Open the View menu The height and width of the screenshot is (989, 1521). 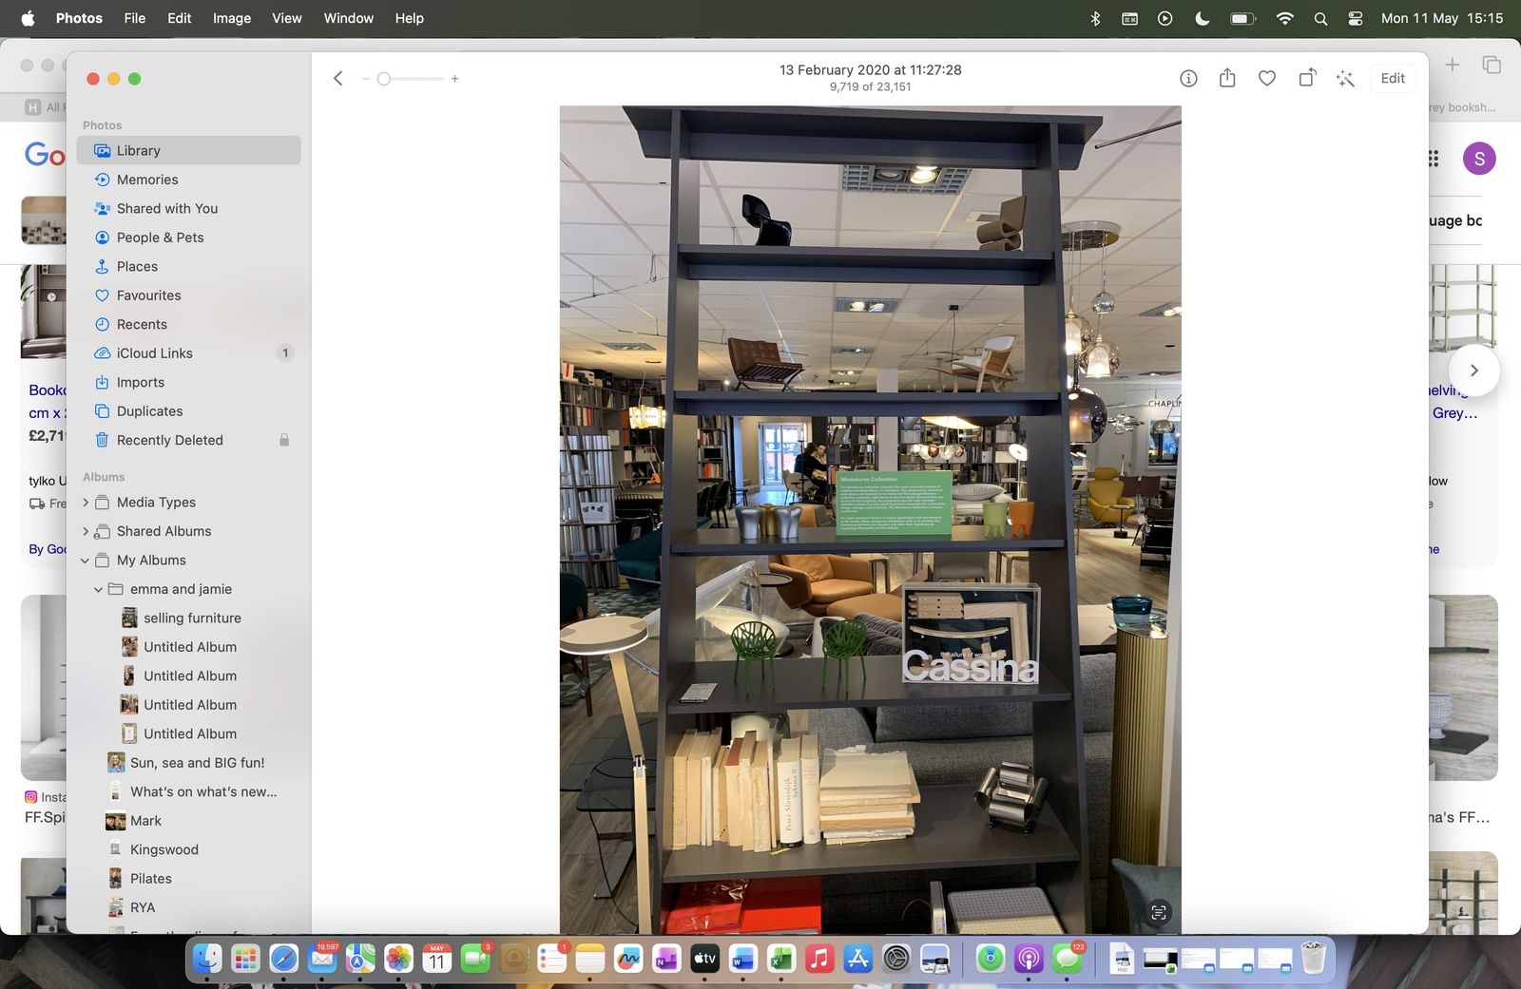[x=287, y=18]
